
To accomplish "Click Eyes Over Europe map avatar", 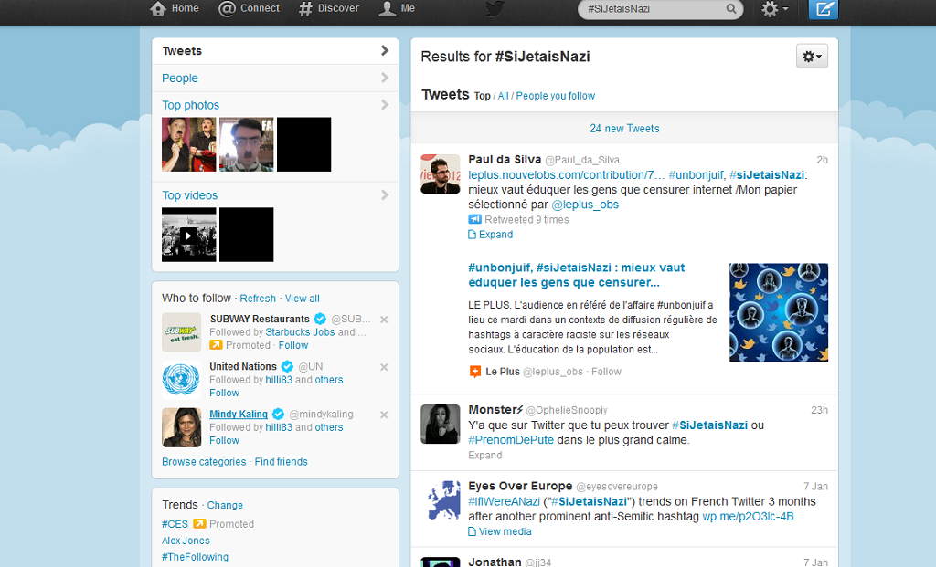I will [441, 501].
